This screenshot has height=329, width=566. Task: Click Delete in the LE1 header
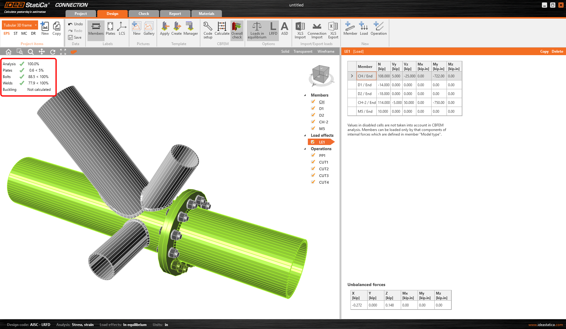coord(557,51)
